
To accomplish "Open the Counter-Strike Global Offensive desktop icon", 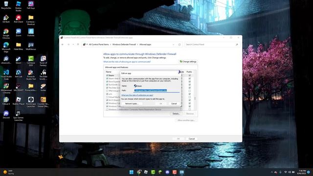I will [43, 102].
